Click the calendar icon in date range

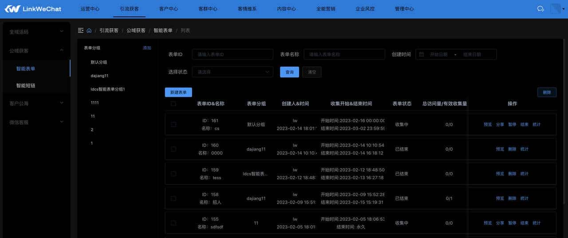(422, 54)
